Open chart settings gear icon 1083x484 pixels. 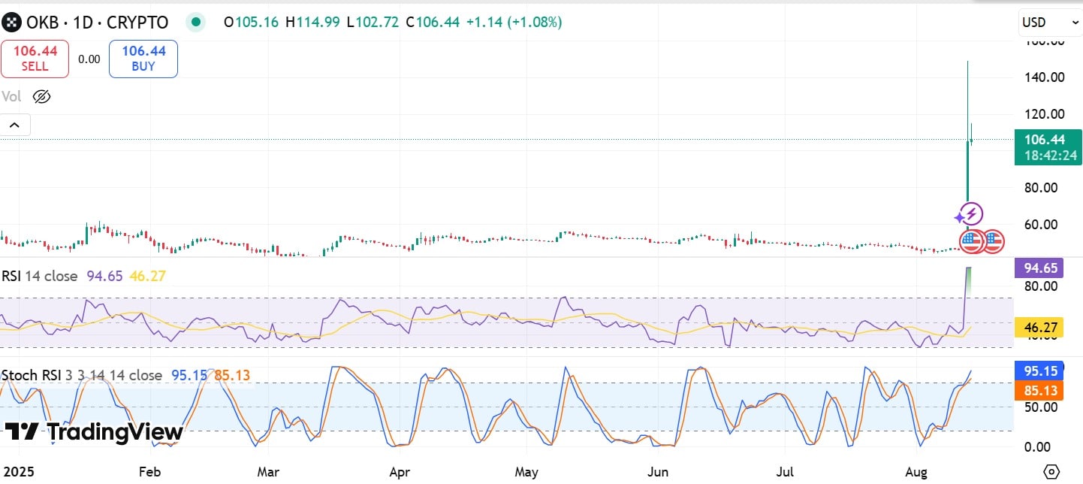click(x=1051, y=472)
